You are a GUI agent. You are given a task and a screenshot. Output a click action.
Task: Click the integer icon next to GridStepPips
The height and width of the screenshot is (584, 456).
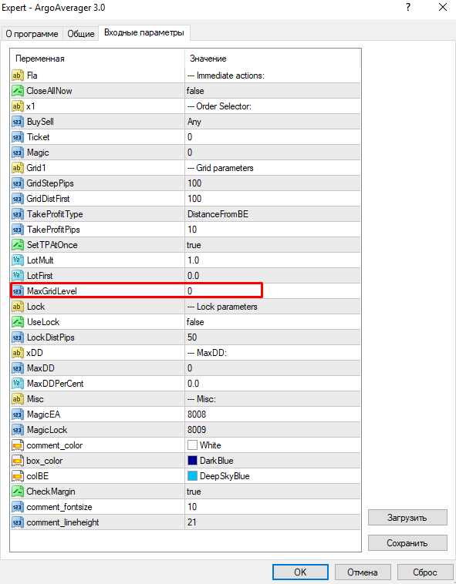click(17, 183)
